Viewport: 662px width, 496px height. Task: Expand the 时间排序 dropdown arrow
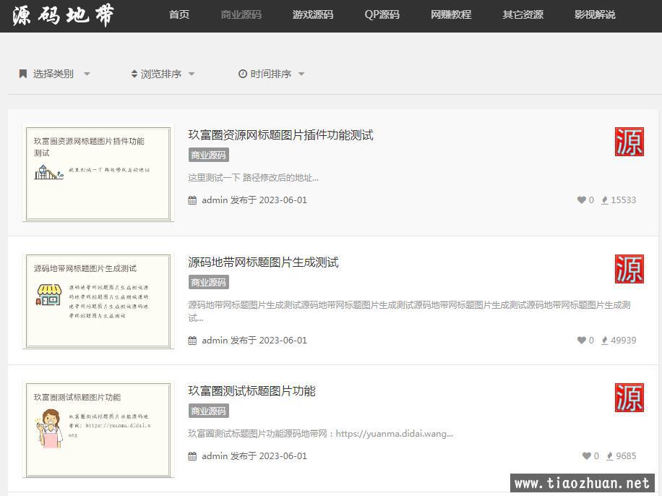click(x=301, y=74)
